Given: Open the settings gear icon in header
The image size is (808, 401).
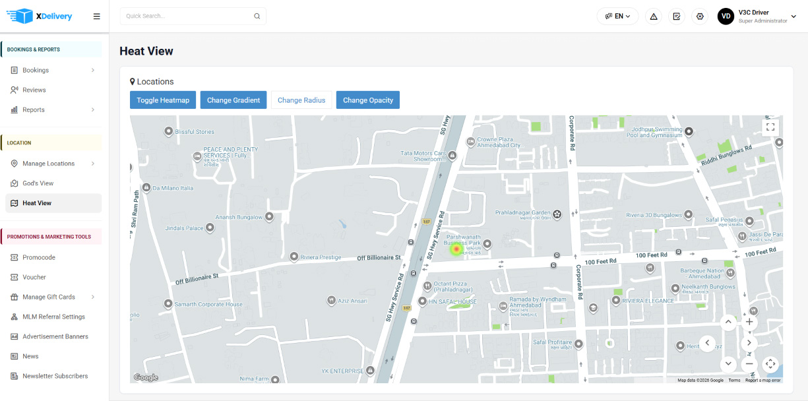Looking at the screenshot, I should click(700, 16).
